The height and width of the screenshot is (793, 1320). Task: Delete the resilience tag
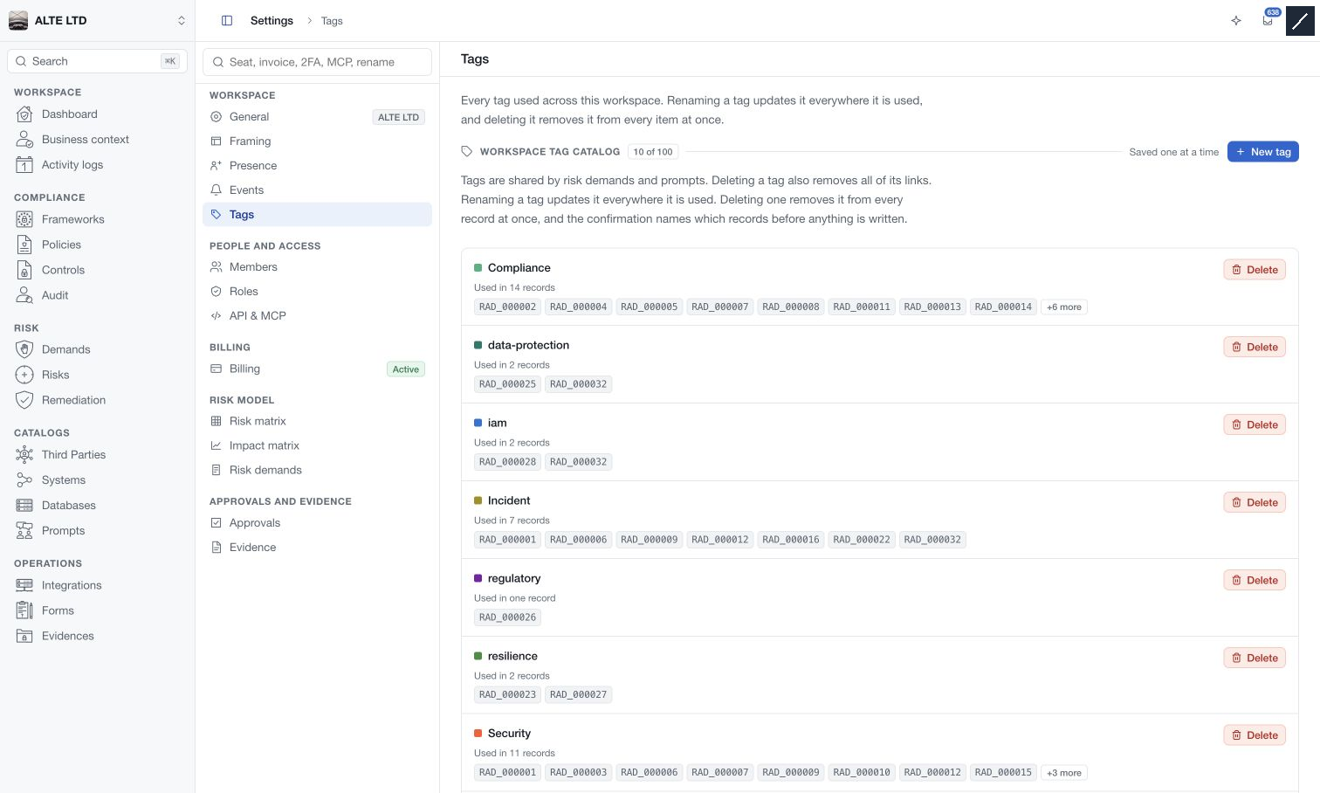[1254, 659]
